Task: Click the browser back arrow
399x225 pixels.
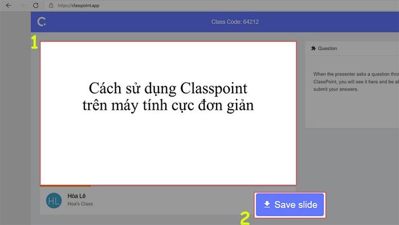Action: click(x=9, y=5)
